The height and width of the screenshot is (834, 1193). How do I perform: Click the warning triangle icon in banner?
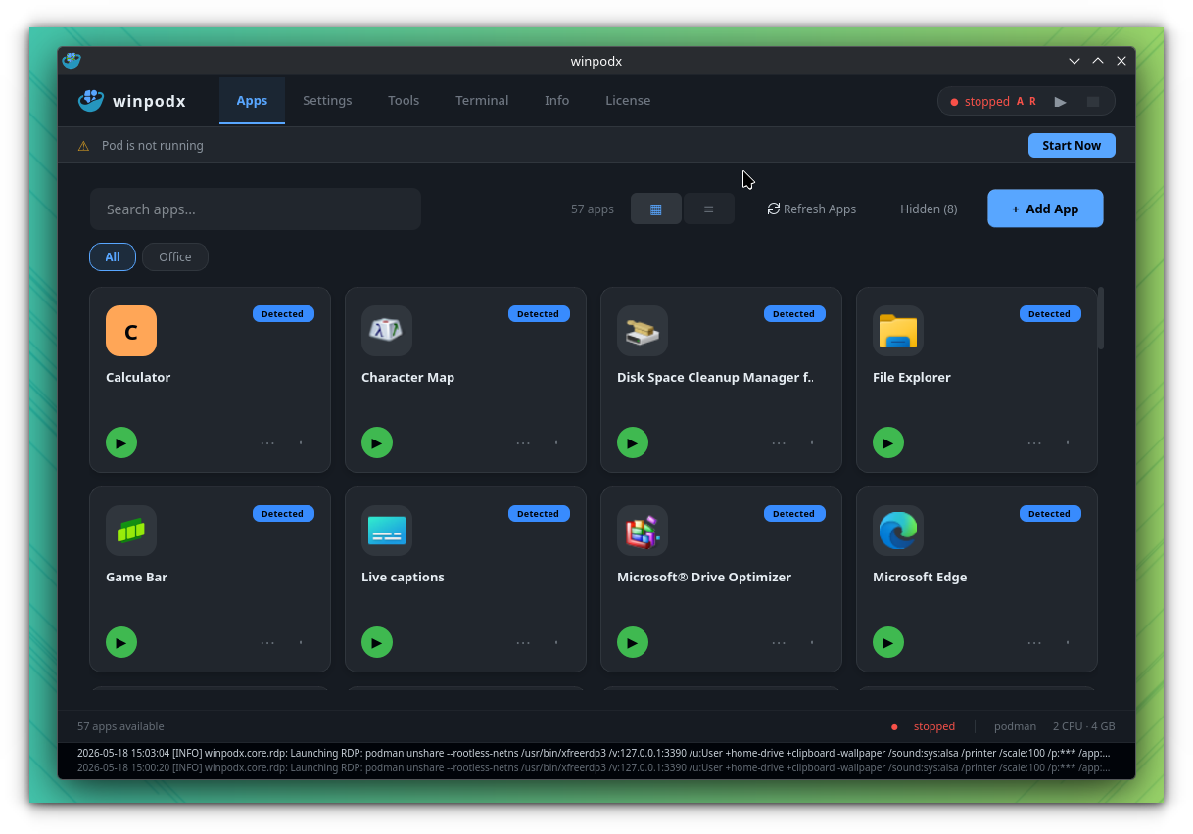click(x=83, y=146)
